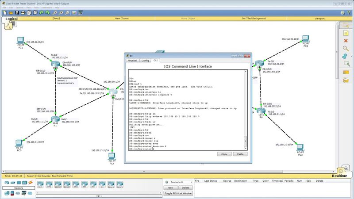354x199 pixels.
Task: Click New Cluster in the yellow bar
Action: (122, 19)
